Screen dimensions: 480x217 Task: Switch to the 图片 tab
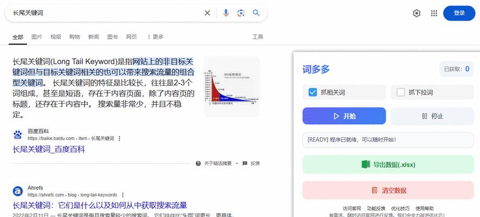pyautogui.click(x=36, y=37)
